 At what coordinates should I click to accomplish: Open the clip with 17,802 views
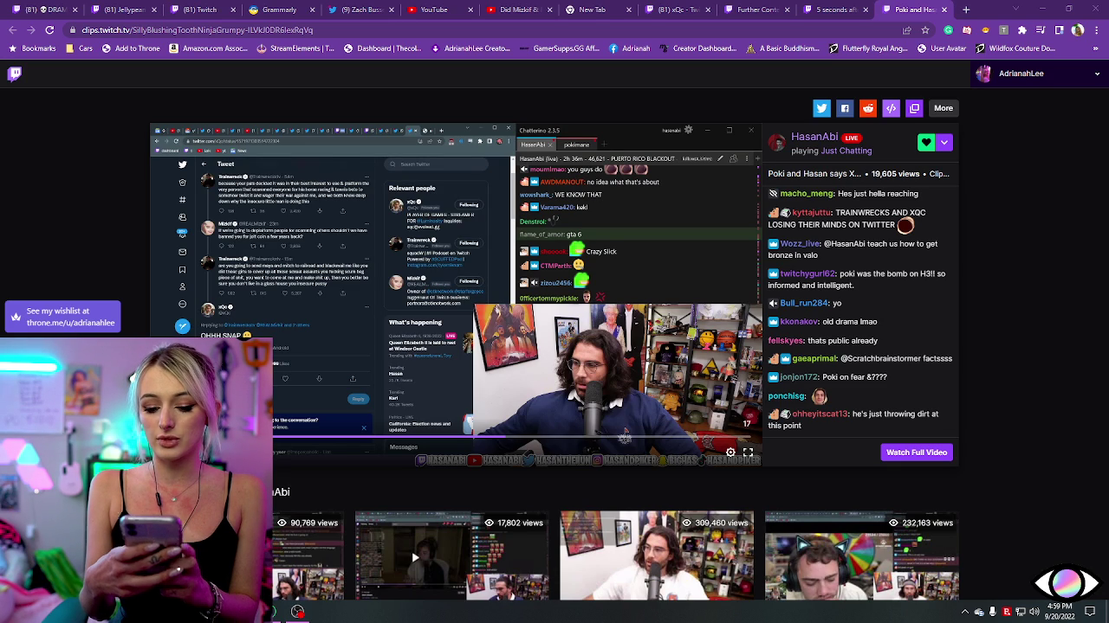[451, 556]
